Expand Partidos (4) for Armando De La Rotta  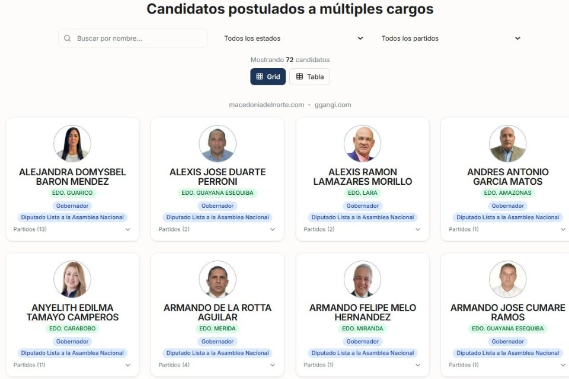click(217, 365)
